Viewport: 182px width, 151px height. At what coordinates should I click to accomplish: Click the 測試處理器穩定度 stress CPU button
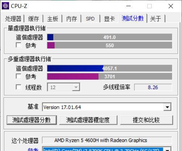point(88,120)
